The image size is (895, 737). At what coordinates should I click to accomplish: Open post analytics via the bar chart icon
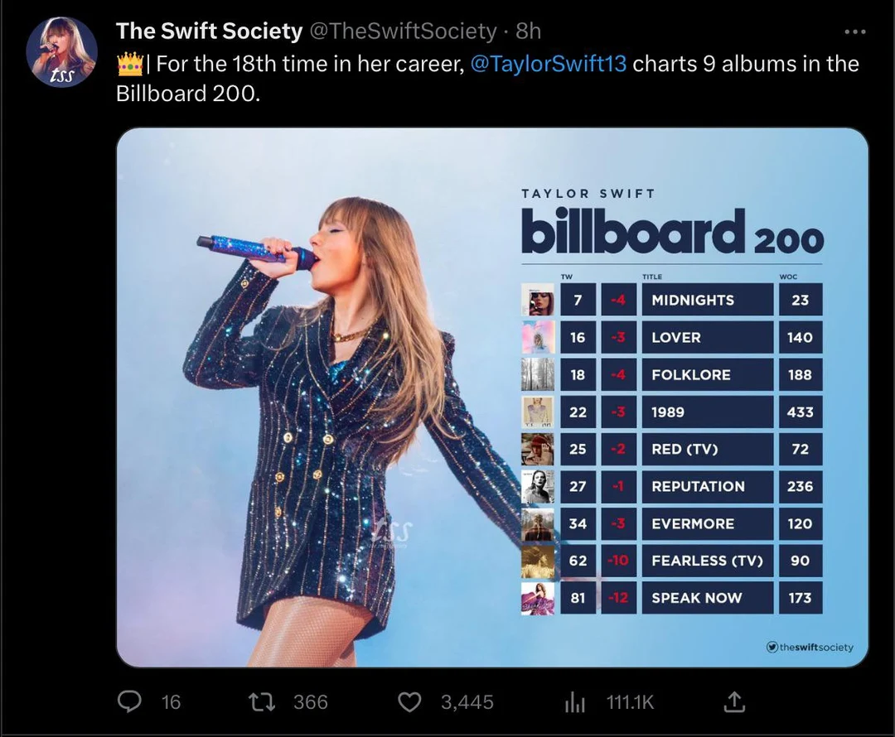(x=574, y=701)
